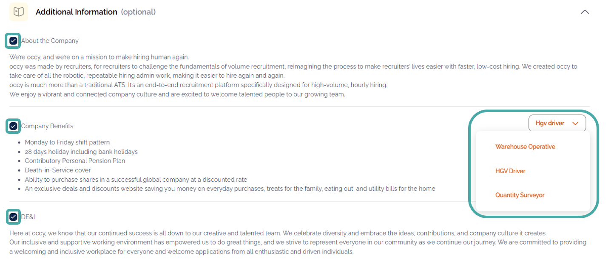611x262 pixels.
Task: Click the "Monday to Friday shift pattern" bullet
Action: pos(68,142)
